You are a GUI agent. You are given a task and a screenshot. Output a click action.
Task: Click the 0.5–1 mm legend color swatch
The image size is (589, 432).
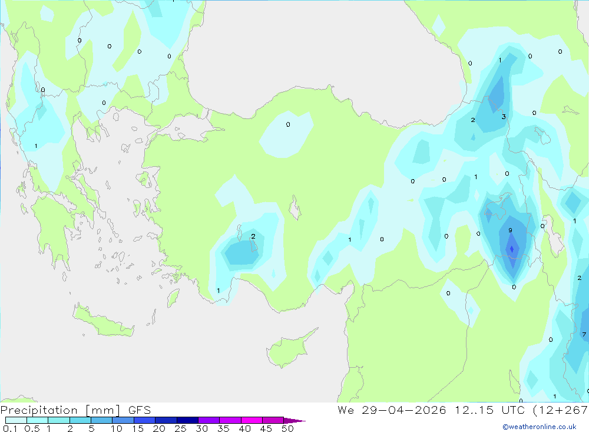coord(38,420)
